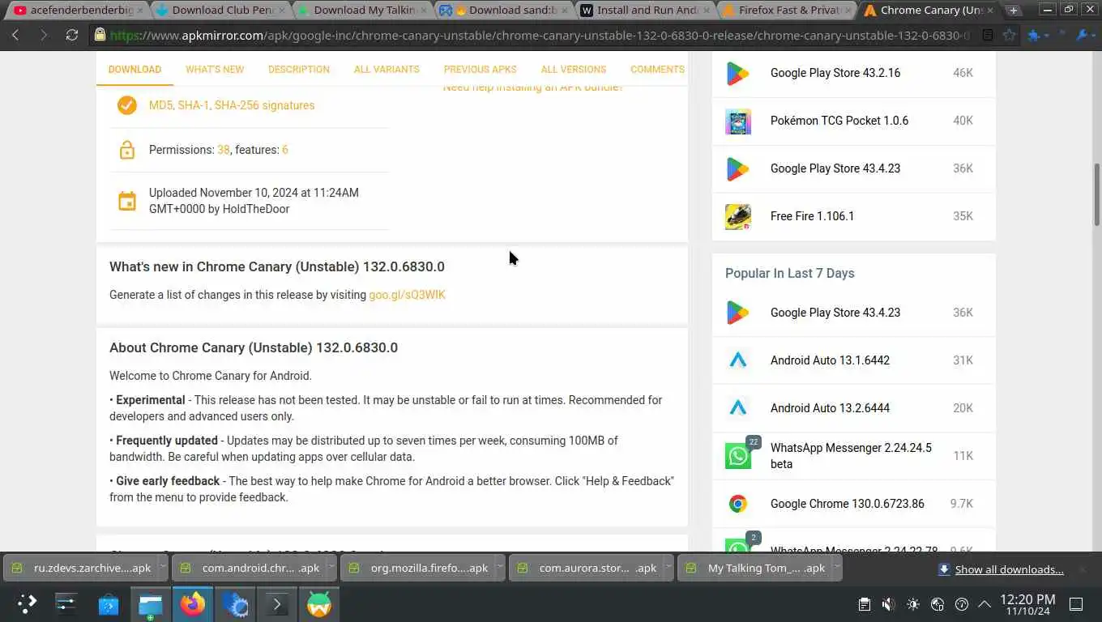Image resolution: width=1102 pixels, height=622 pixels.
Task: Click the Android Auto 13.2.6444 icon
Action: click(737, 408)
